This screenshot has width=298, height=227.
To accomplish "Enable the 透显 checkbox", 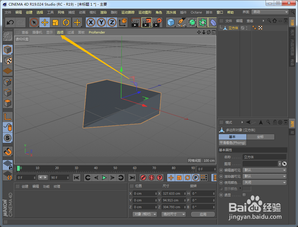I will point(244,195).
